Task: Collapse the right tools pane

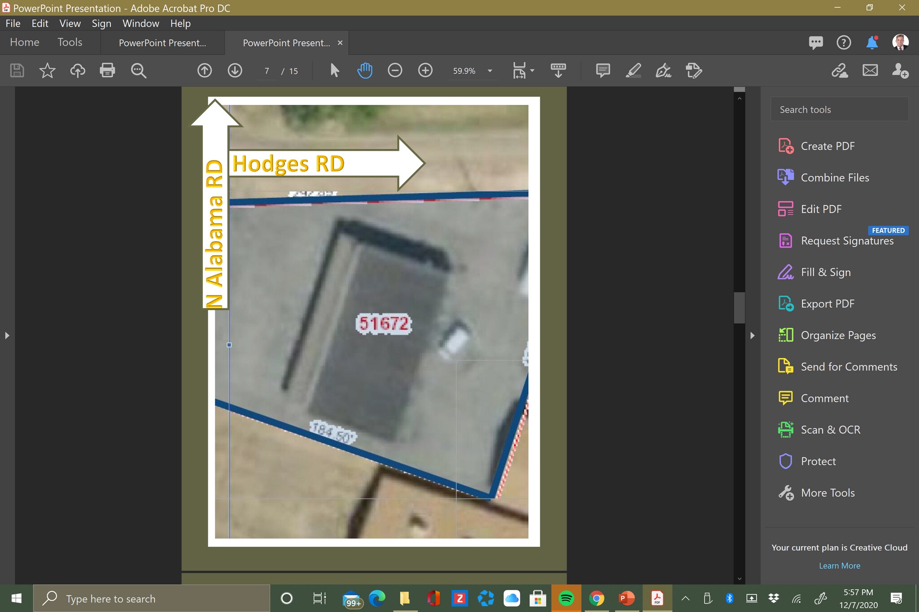Action: point(753,335)
